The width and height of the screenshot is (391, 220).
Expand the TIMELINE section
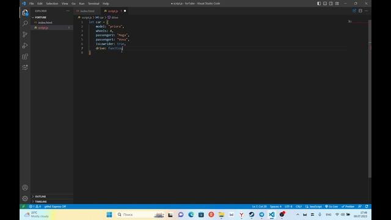point(40,202)
